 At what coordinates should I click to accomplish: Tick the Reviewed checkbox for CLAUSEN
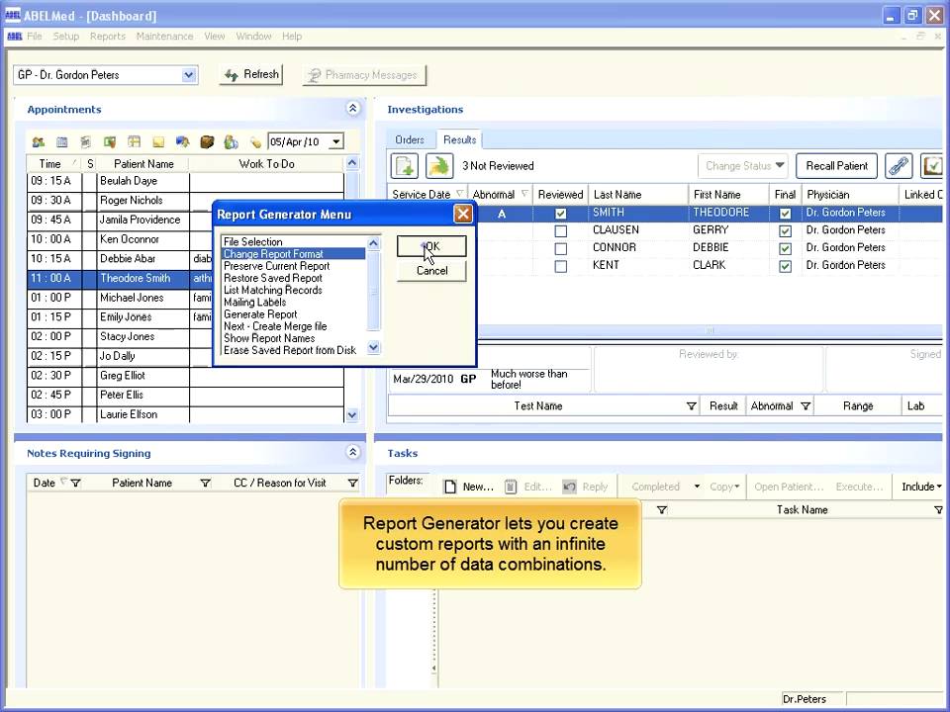point(561,231)
